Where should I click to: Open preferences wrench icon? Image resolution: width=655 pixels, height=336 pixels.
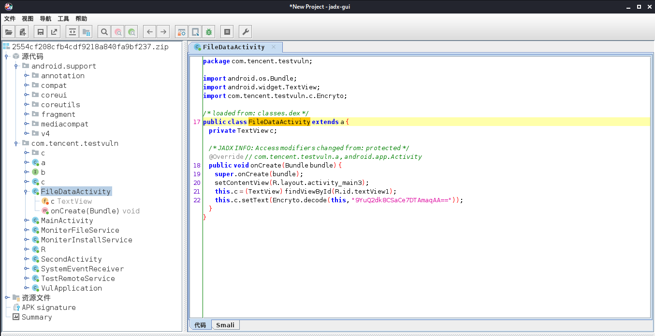pos(245,32)
